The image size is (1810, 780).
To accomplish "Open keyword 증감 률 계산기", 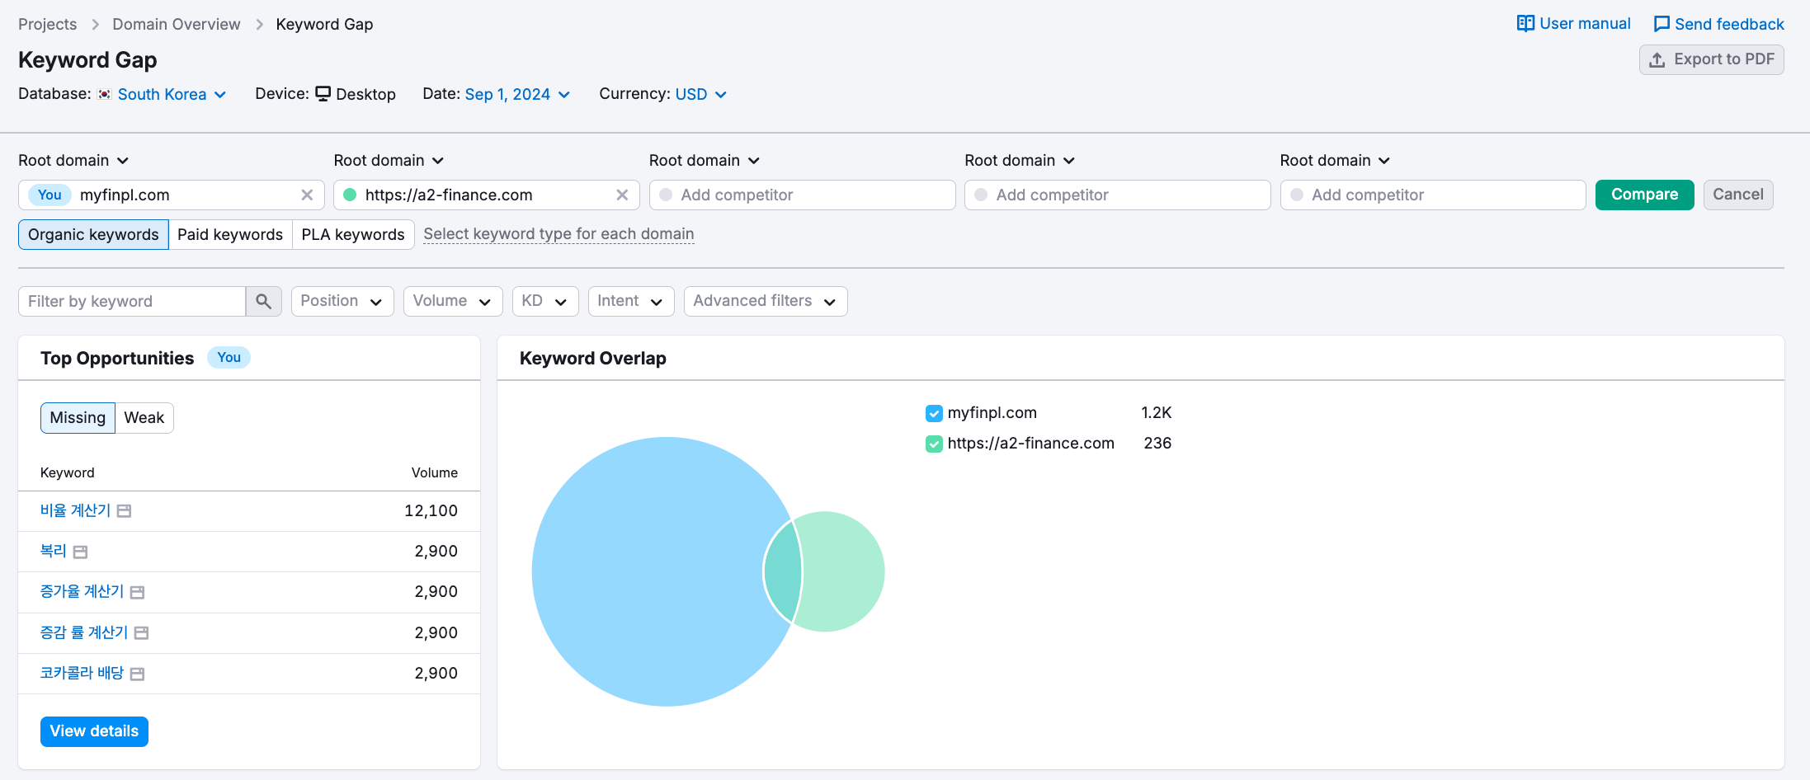I will click(84, 633).
